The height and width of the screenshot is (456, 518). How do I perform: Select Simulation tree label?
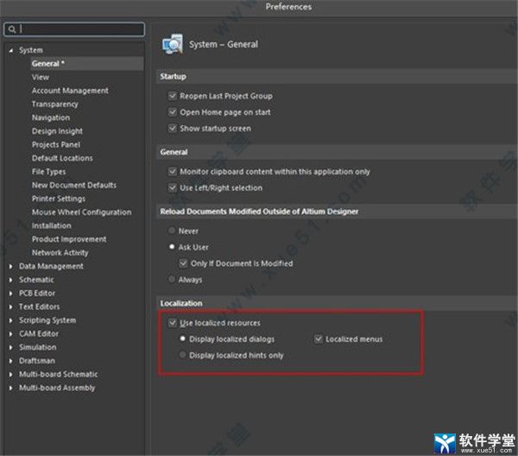(x=38, y=348)
